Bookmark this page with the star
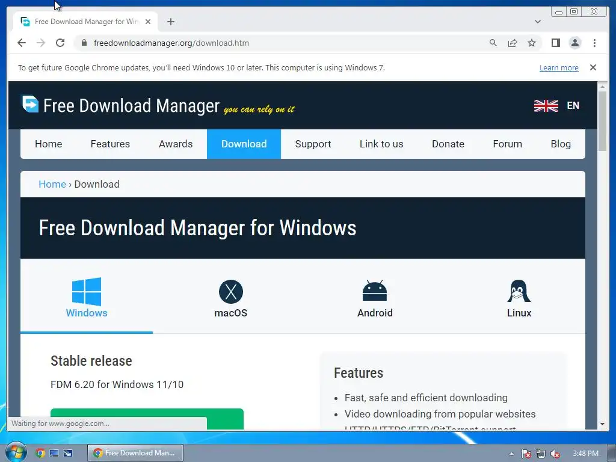The width and height of the screenshot is (616, 462). click(x=532, y=43)
